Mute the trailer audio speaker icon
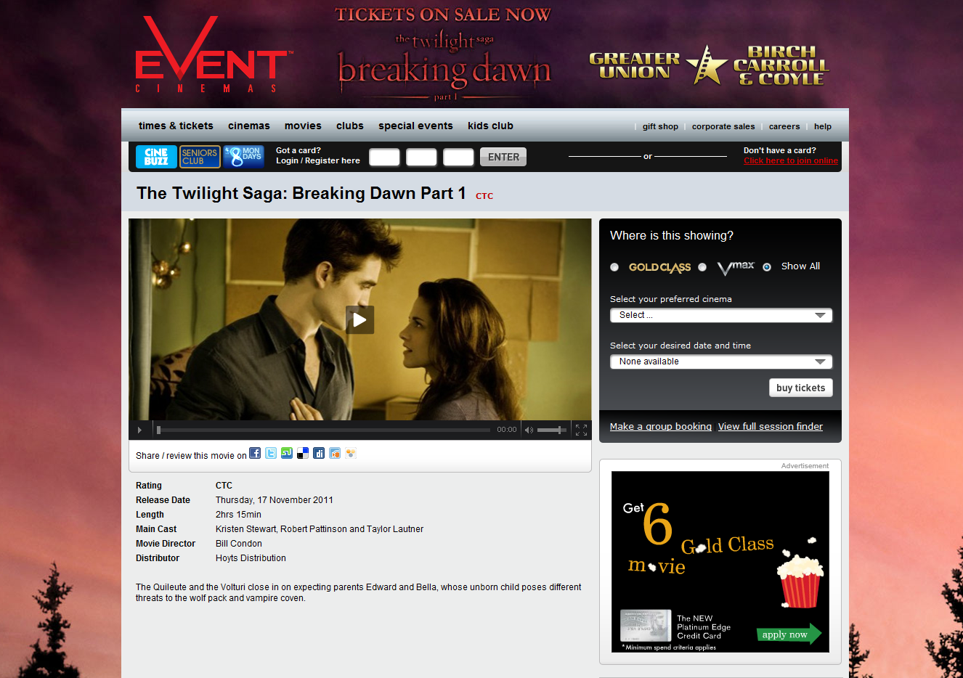The image size is (963, 678). pyautogui.click(x=529, y=430)
